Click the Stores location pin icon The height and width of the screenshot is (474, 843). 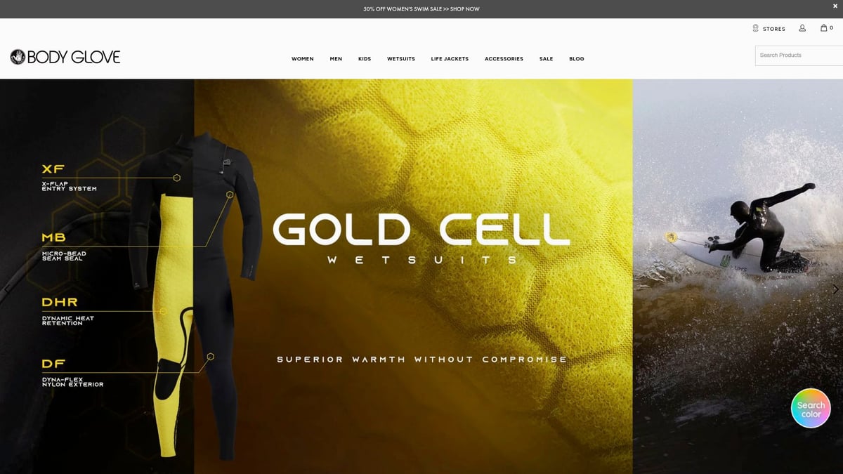756,29
